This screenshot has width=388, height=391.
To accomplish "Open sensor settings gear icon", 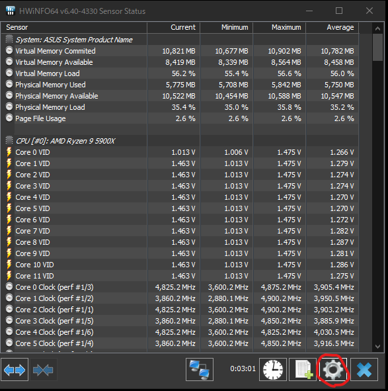I will (x=333, y=369).
